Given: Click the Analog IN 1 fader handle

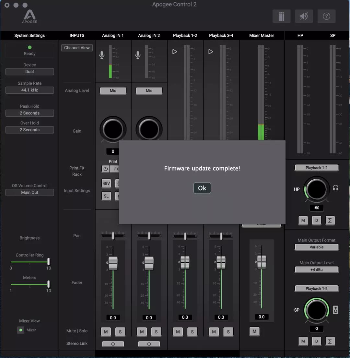Looking at the screenshot, I should click(x=113, y=263).
